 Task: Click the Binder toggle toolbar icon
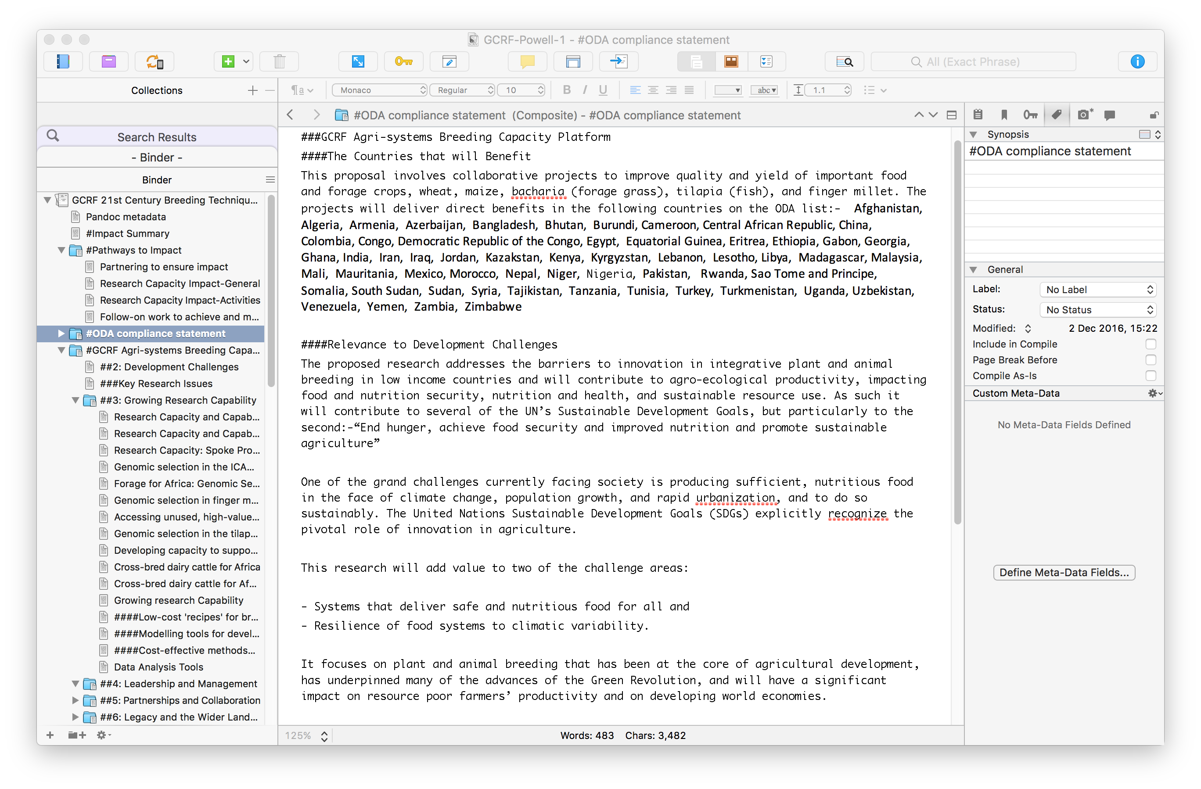click(63, 61)
